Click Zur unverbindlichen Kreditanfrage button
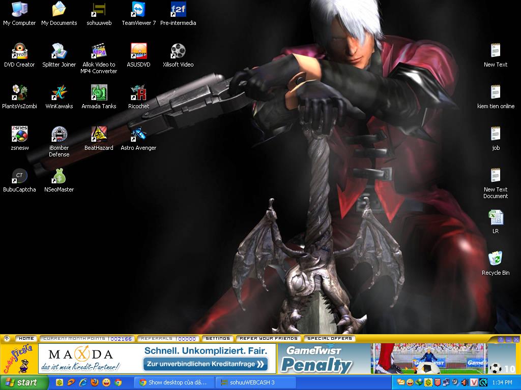The width and height of the screenshot is (521, 390). tap(205, 364)
